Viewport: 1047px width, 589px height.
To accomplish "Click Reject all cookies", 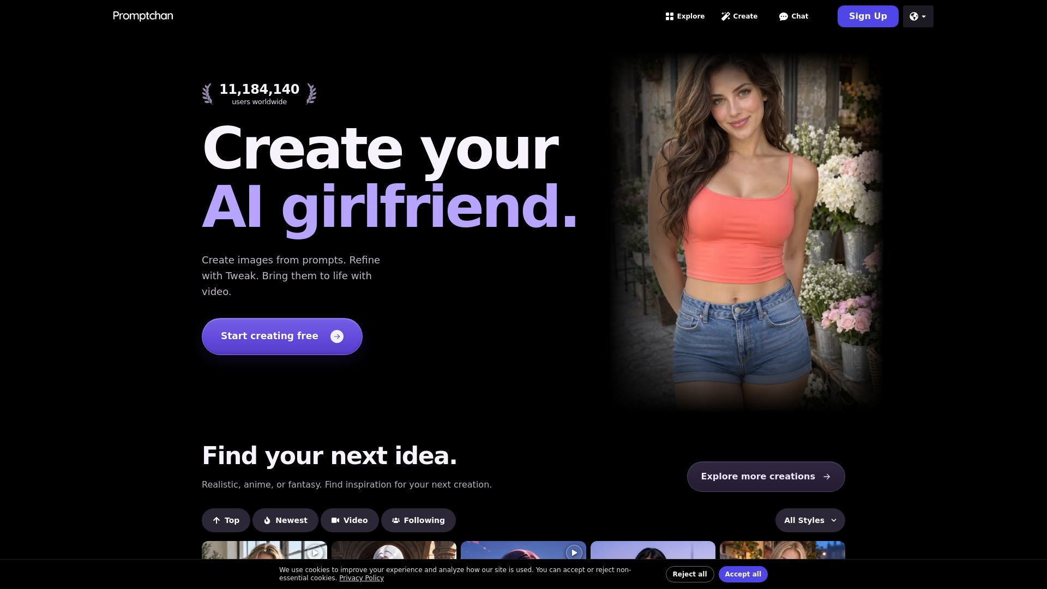I will [690, 574].
